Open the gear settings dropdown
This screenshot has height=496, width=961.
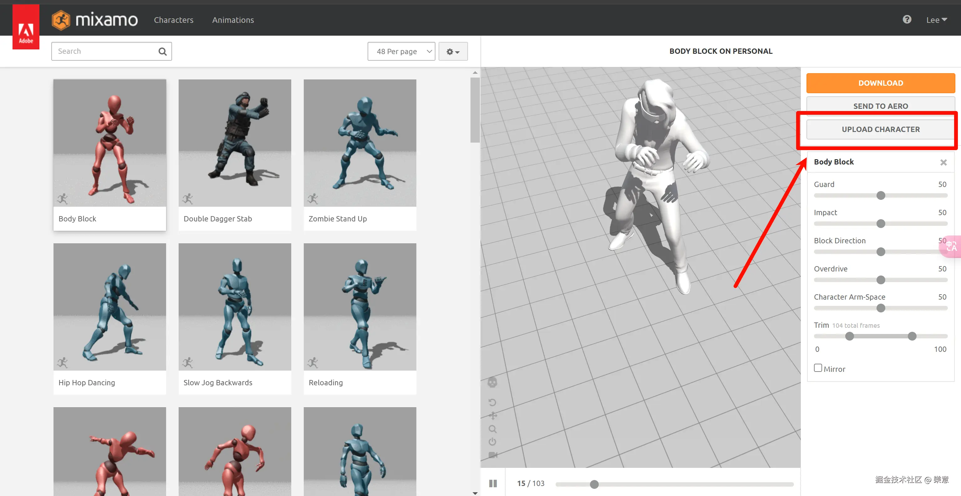453,52
